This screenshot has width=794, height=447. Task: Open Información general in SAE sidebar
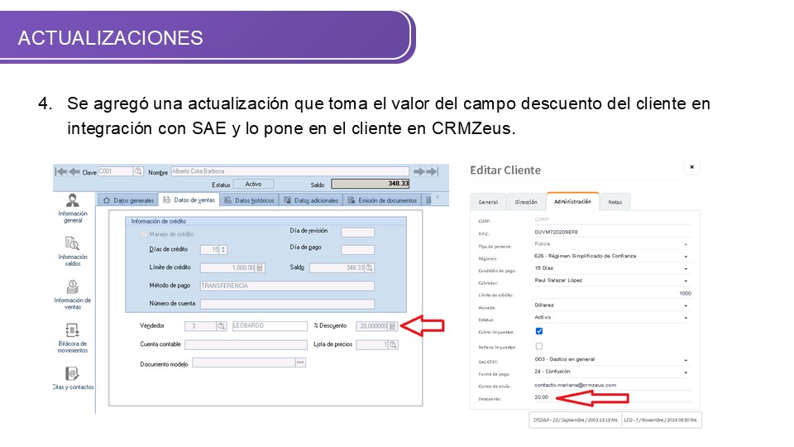tap(73, 209)
